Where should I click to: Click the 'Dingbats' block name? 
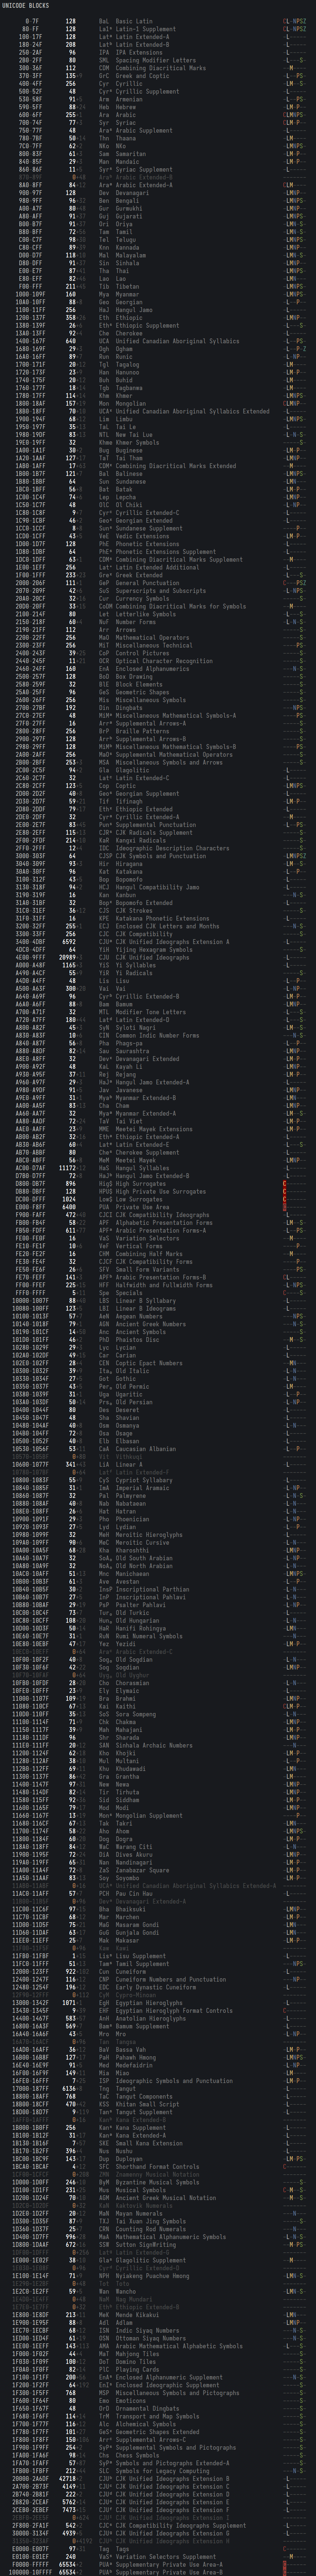tap(128, 708)
